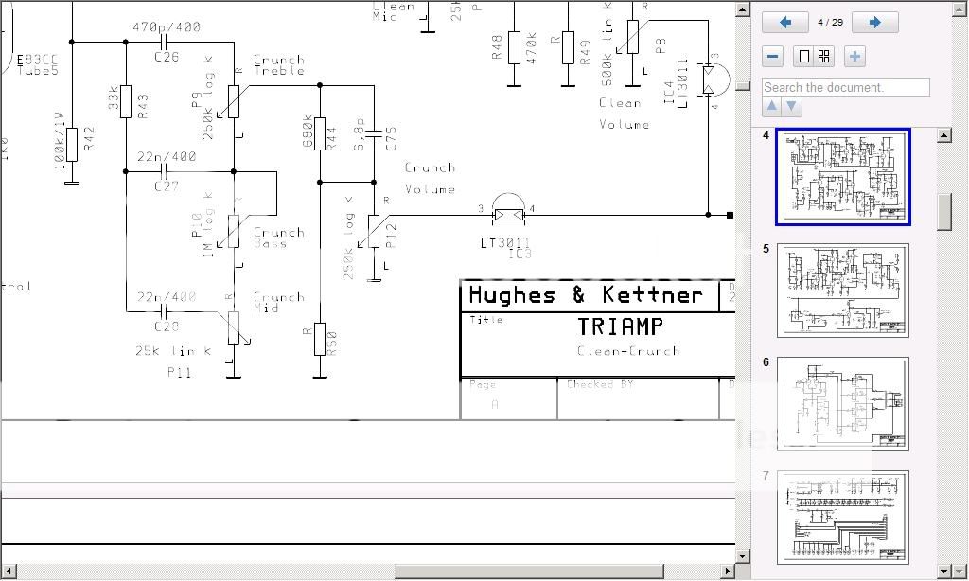Image resolution: width=969 pixels, height=581 pixels.
Task: Click the 4 / 29 page indicator
Action: (829, 22)
